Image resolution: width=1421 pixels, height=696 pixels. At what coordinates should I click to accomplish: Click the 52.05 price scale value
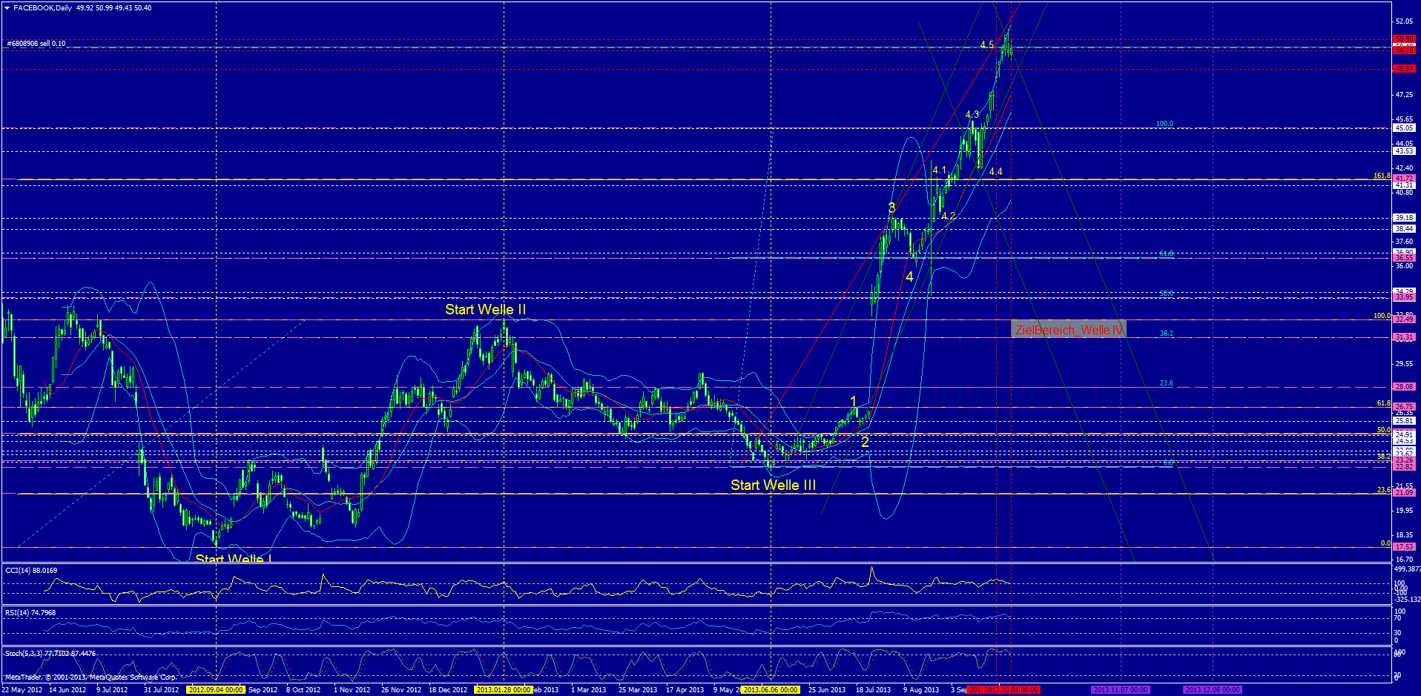pos(1404,21)
